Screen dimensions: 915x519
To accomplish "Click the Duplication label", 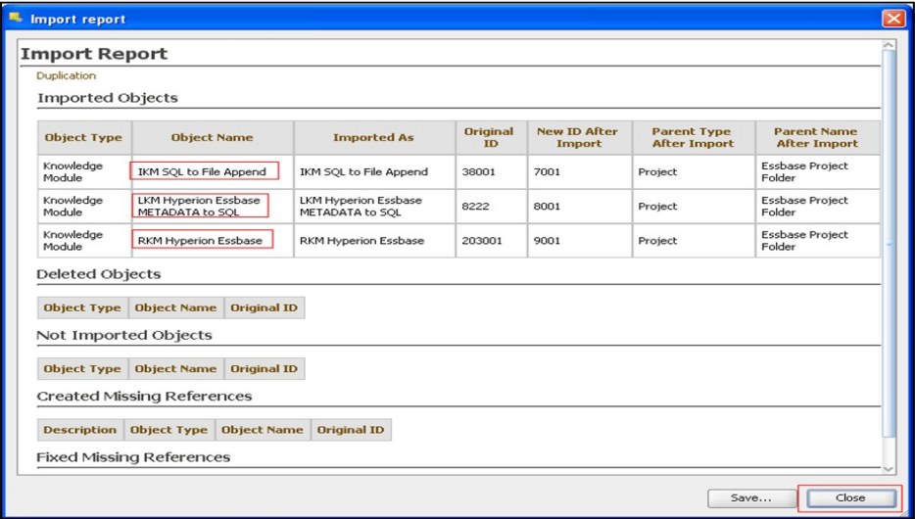I will (x=66, y=75).
